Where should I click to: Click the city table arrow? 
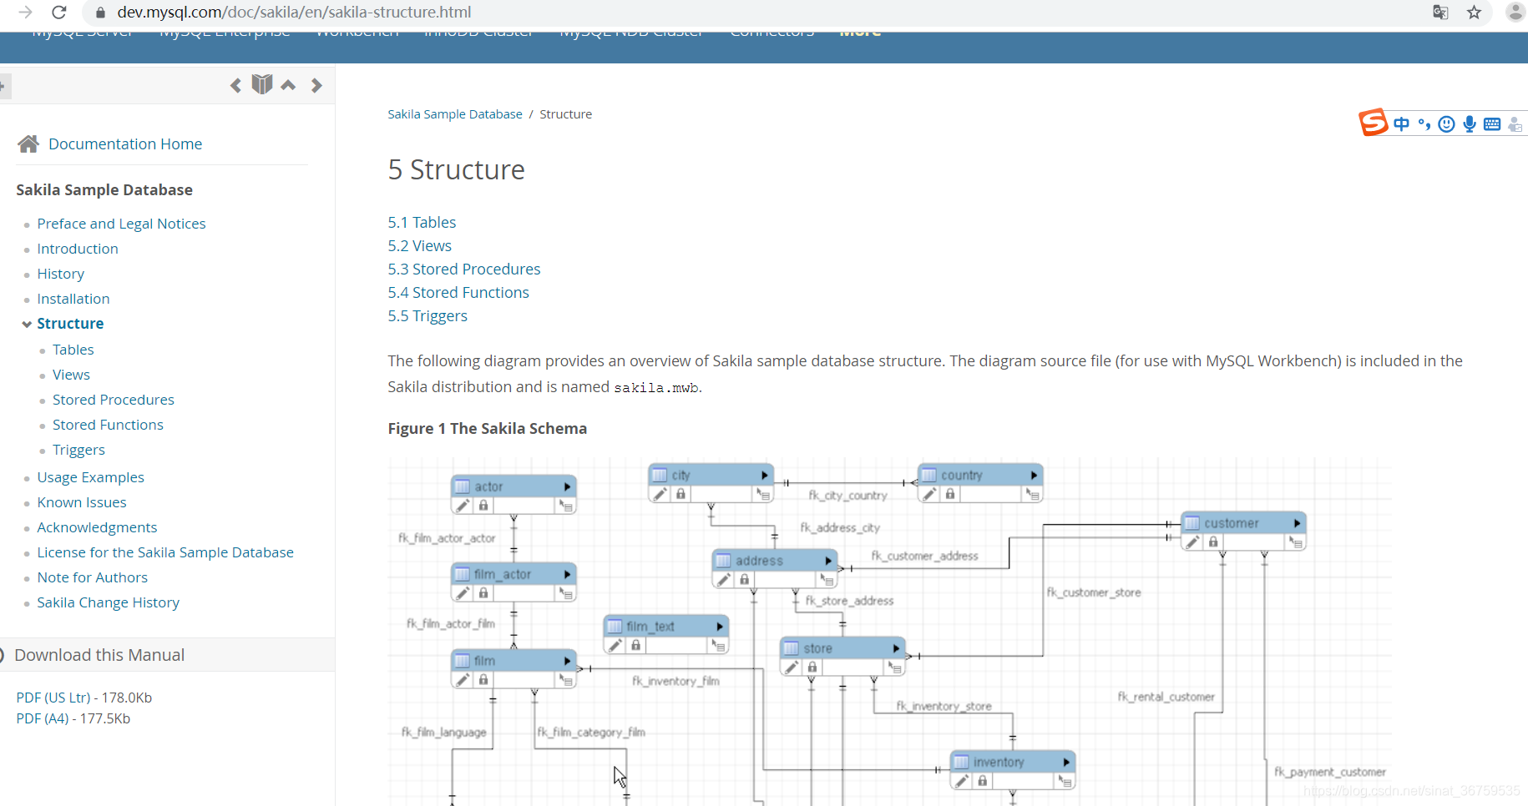click(764, 475)
